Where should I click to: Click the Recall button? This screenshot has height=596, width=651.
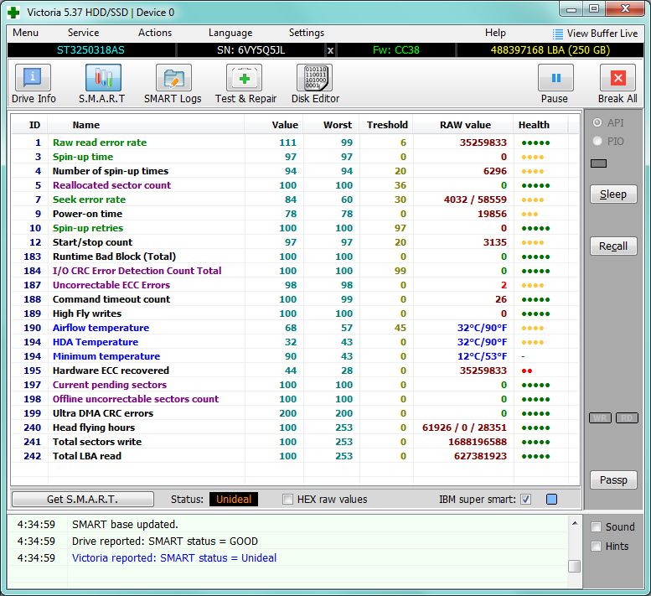point(613,246)
